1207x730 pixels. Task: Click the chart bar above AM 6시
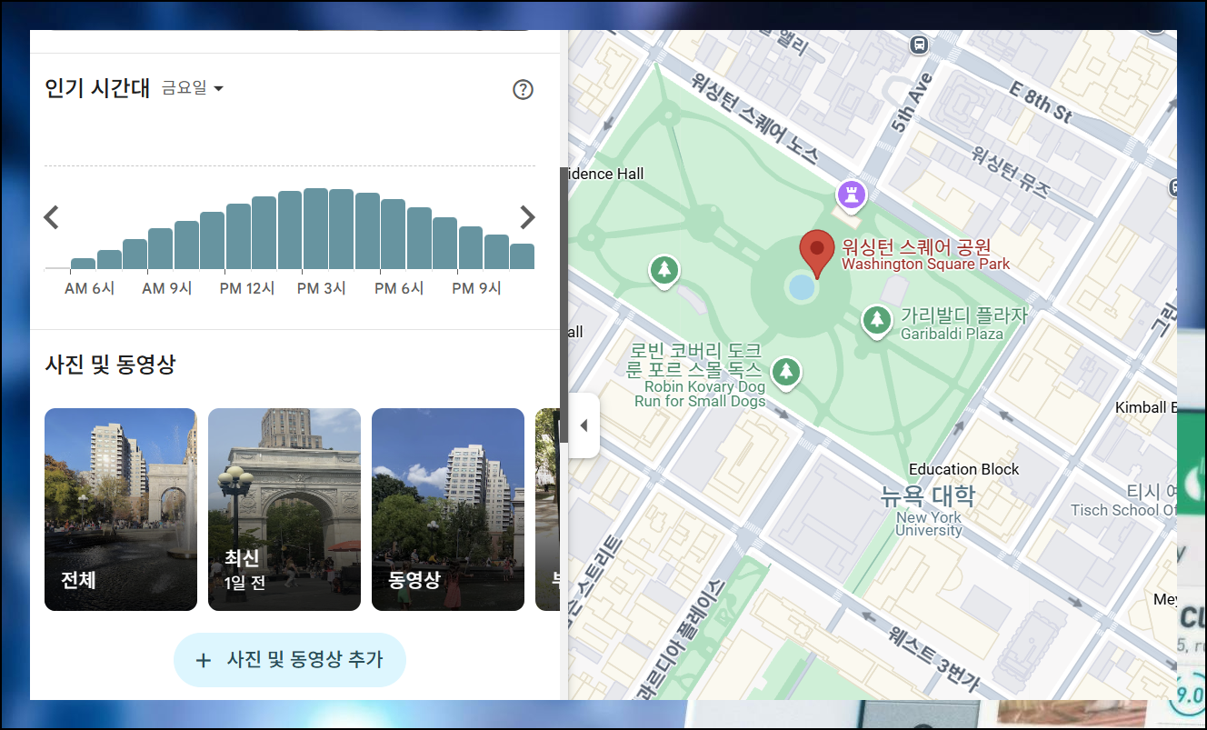83,264
